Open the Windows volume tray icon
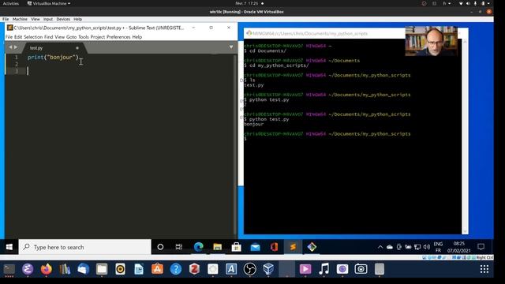This screenshot has height=284, width=505. (427, 247)
